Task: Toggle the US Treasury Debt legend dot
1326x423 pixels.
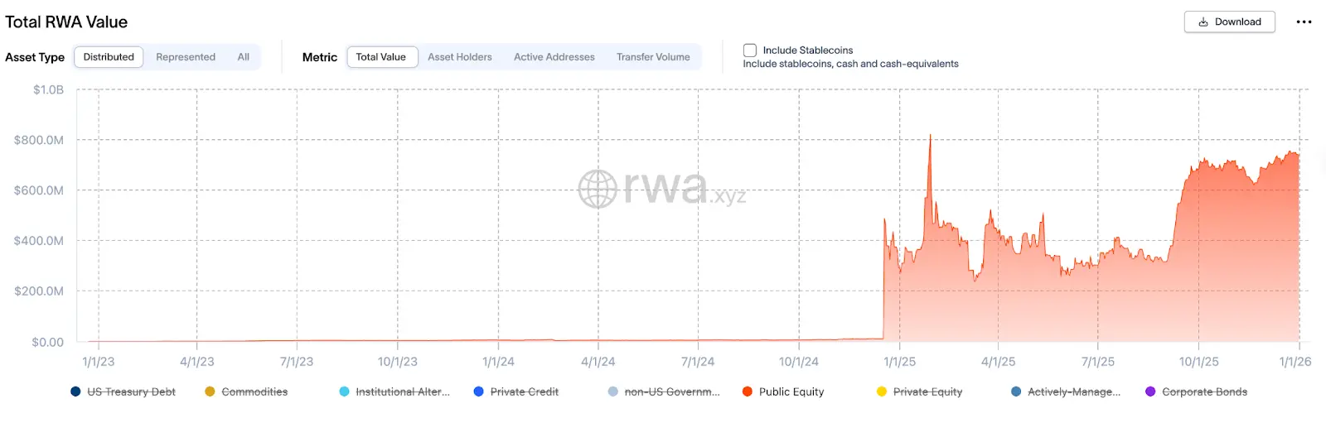Action: tap(76, 392)
